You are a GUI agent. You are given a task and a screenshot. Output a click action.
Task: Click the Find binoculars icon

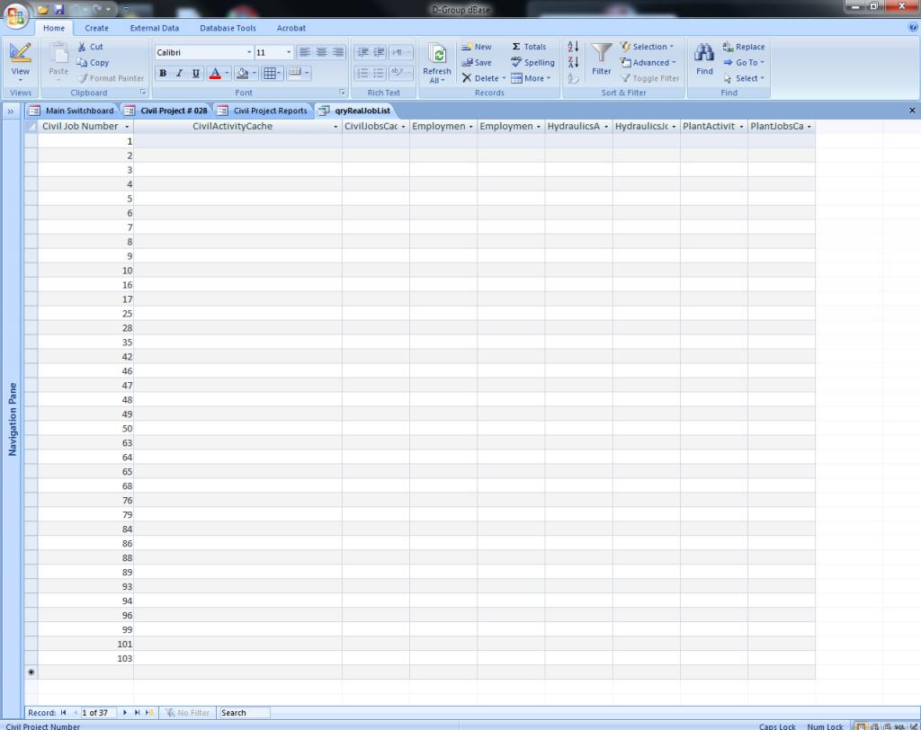click(x=703, y=52)
